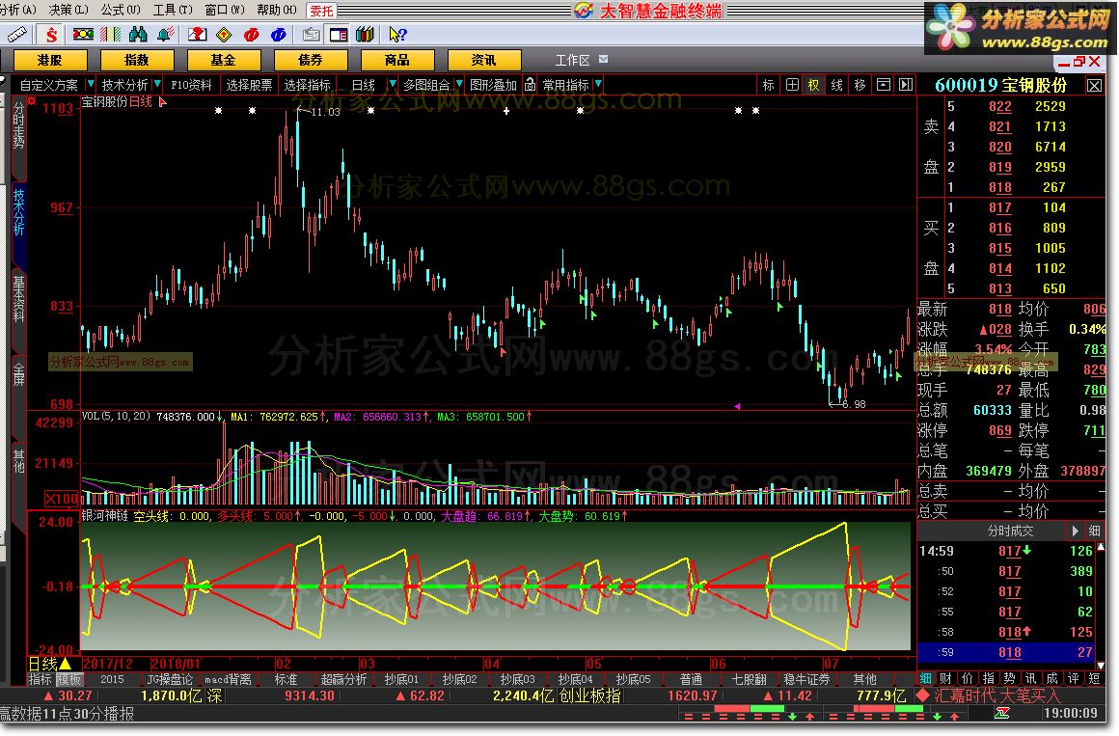Expand the 日线 period dropdown arrow

pos(392,84)
